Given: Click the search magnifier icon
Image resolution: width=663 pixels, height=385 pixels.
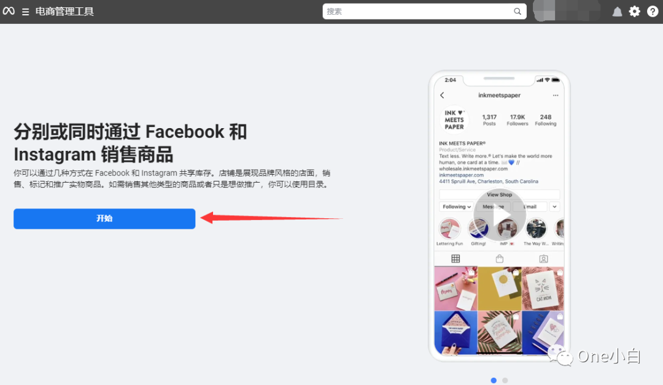Looking at the screenshot, I should click(518, 11).
